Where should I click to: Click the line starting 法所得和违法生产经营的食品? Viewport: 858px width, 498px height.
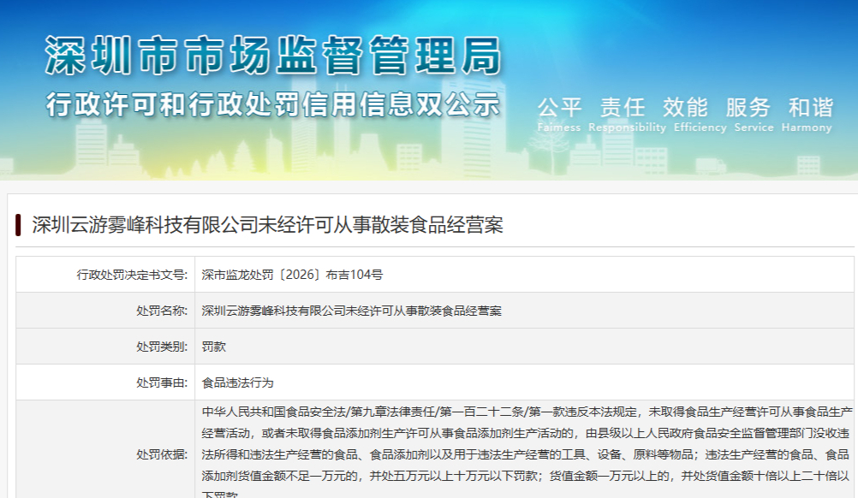click(525, 454)
